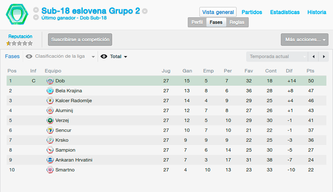This screenshot has height=192, width=333.
Task: Open the Último ganador Dob Sub-18 link
Action: [x=74, y=18]
